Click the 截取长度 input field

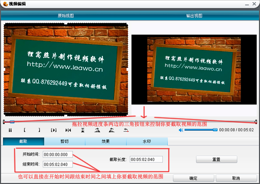point(146,159)
